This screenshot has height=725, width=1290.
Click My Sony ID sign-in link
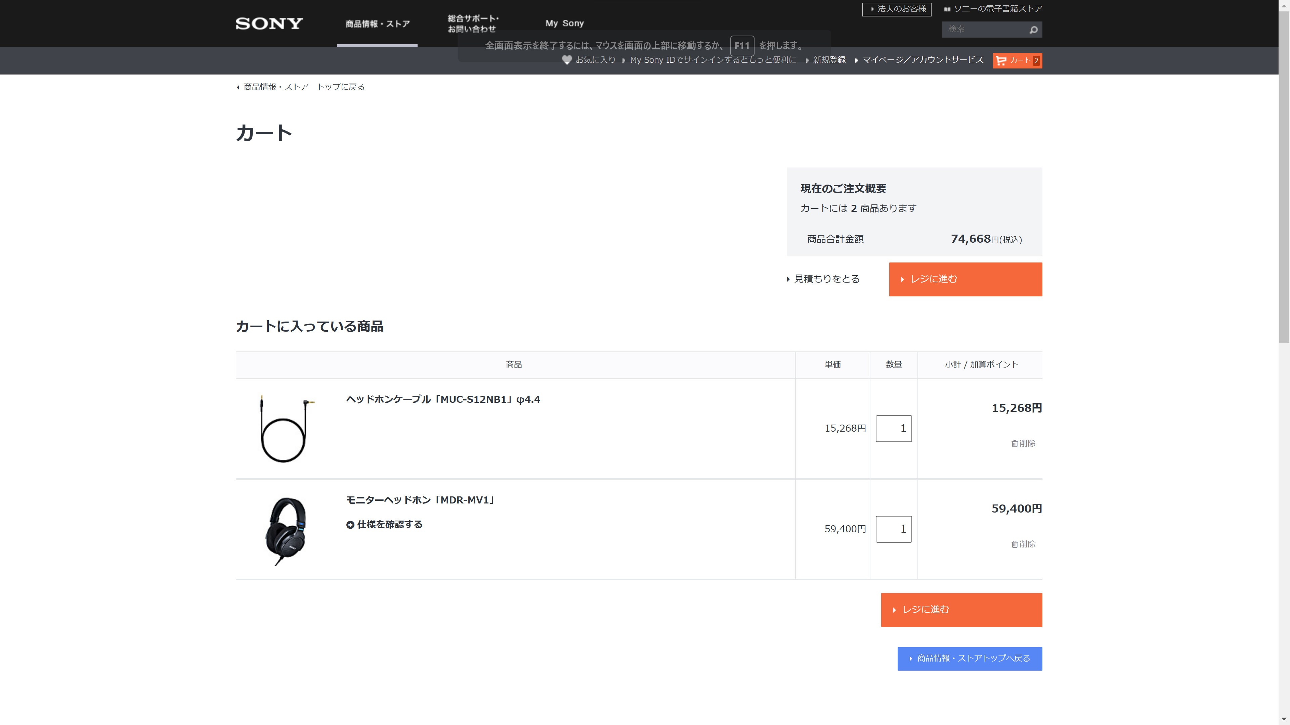click(x=713, y=60)
